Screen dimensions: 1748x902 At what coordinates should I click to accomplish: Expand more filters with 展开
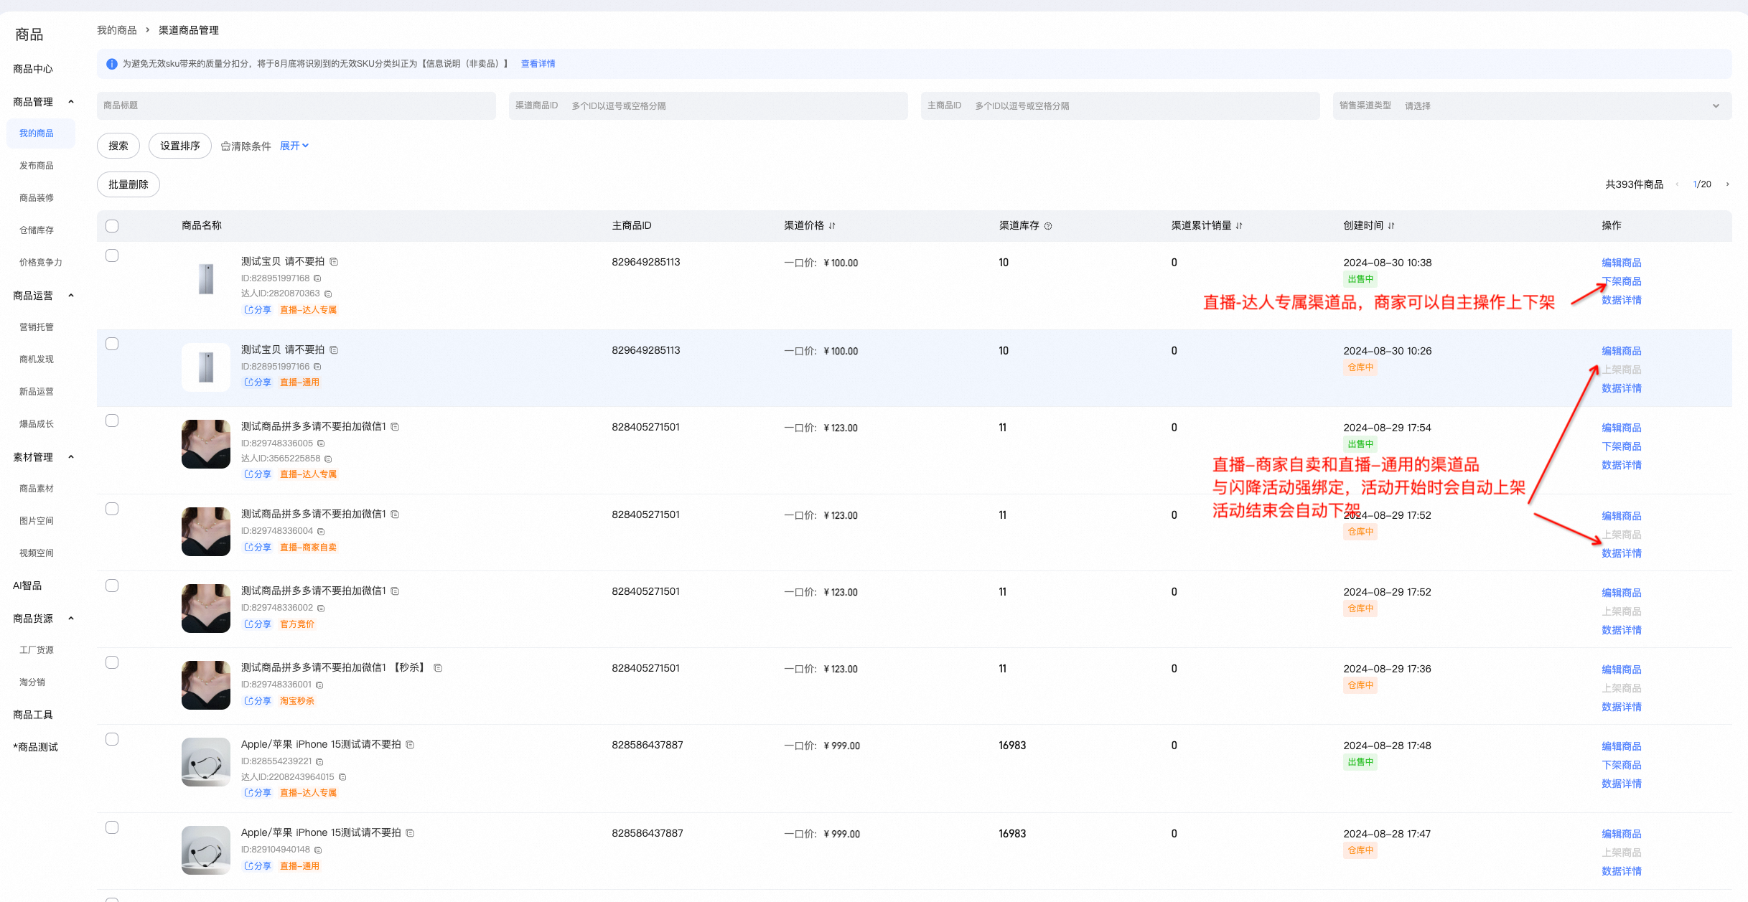294,146
